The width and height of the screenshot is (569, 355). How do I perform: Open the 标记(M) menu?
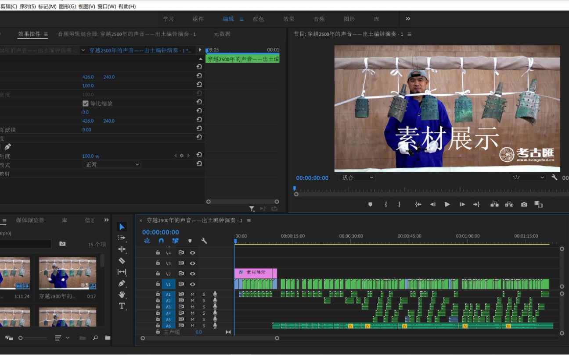[x=47, y=7]
